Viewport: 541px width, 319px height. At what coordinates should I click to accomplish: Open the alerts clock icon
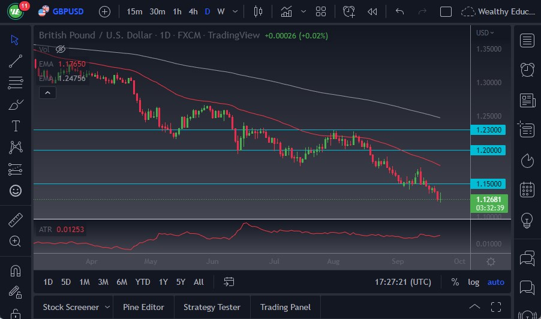click(527, 70)
